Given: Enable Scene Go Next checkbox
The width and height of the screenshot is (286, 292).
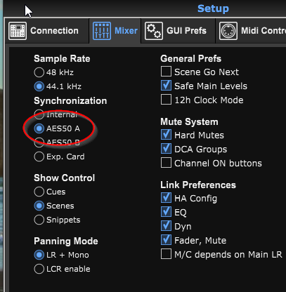Looking at the screenshot, I should [x=166, y=72].
